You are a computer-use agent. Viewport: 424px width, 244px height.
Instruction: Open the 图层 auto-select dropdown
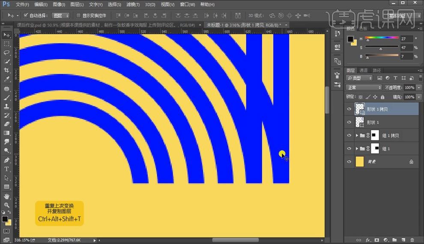click(x=61, y=16)
